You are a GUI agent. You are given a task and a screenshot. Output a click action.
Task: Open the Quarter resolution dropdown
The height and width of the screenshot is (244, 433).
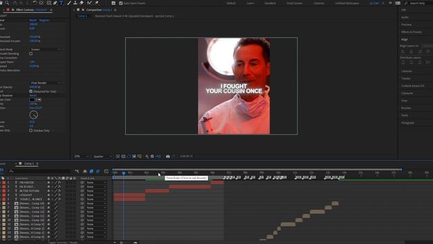(x=102, y=157)
